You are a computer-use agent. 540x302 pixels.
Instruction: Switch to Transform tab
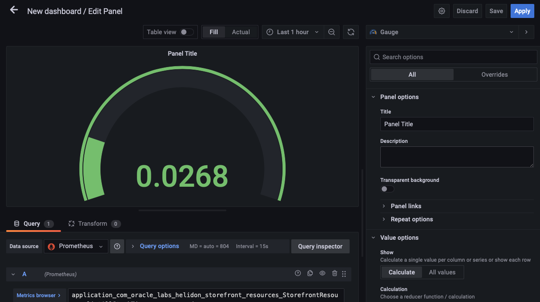click(x=94, y=224)
